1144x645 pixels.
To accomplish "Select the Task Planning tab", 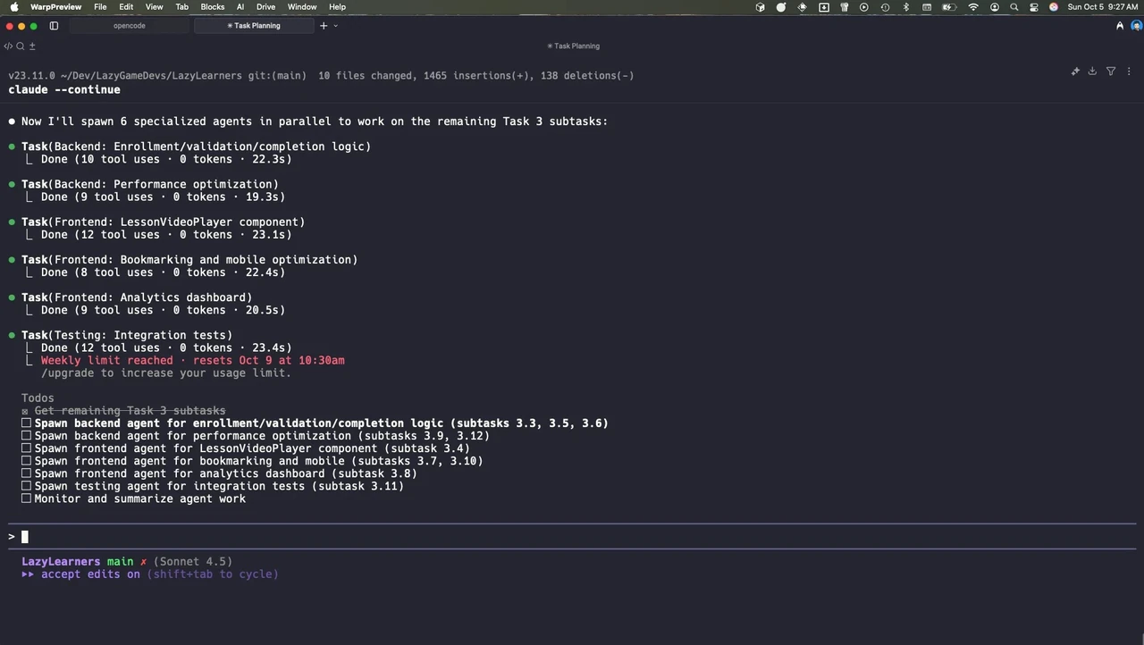I will (x=254, y=26).
